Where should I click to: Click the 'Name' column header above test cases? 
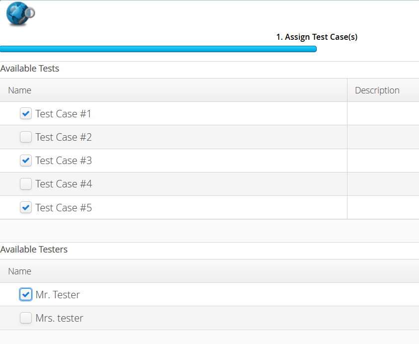click(x=19, y=90)
